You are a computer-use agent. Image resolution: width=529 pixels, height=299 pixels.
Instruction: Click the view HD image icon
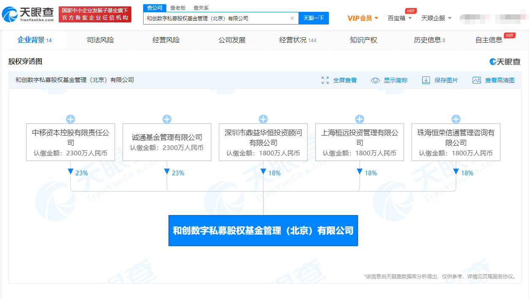coord(477,80)
